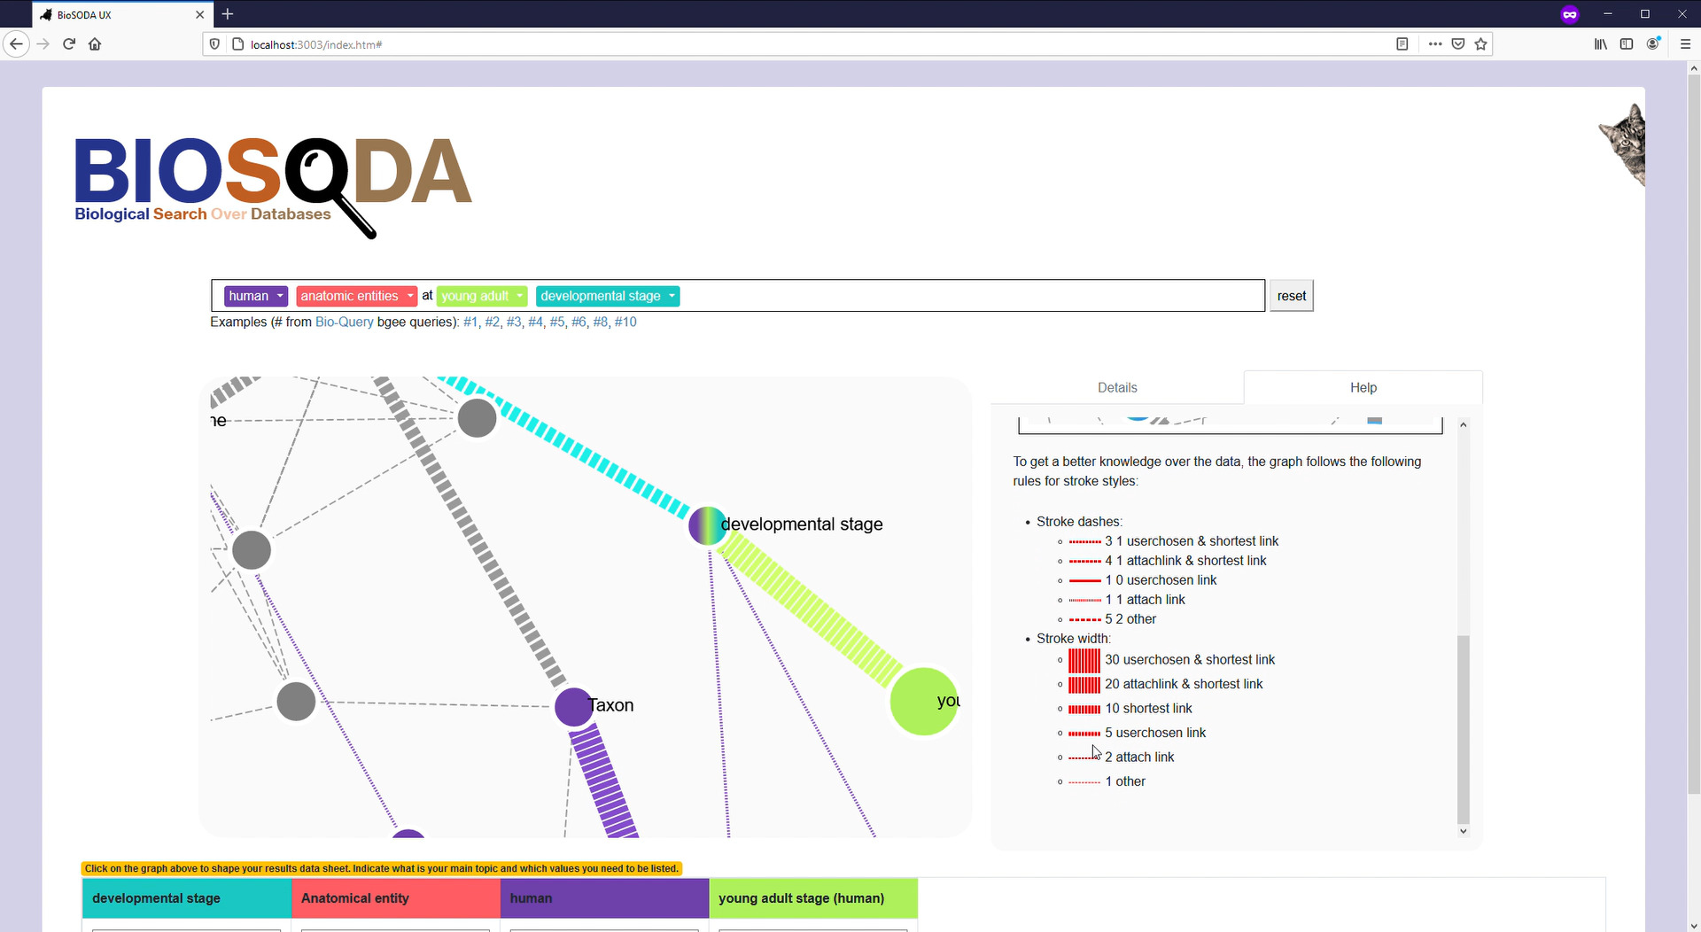
Task: Open the developmental stage tag dropdown
Action: tap(672, 296)
